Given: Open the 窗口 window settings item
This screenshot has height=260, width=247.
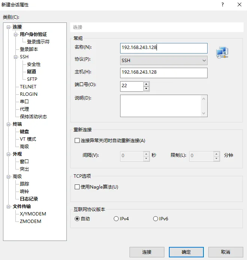Looking at the screenshot, I should (x=24, y=162).
